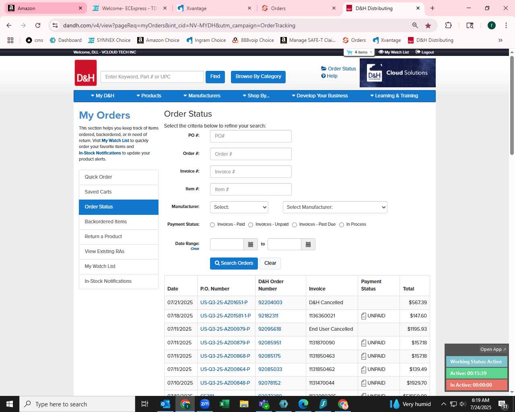Image resolution: width=515 pixels, height=412 pixels.
Task: Bookmark this page with star icon
Action: pyautogui.click(x=428, y=25)
